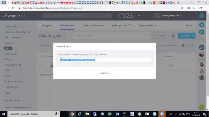
Task: Go back with browser back arrow
Action: [x=3, y=8]
